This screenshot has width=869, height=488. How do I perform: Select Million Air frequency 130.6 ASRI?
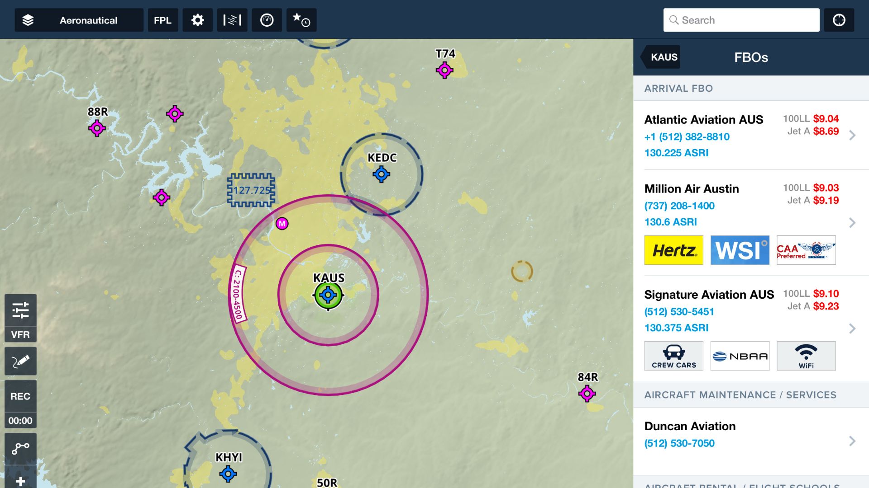670,222
